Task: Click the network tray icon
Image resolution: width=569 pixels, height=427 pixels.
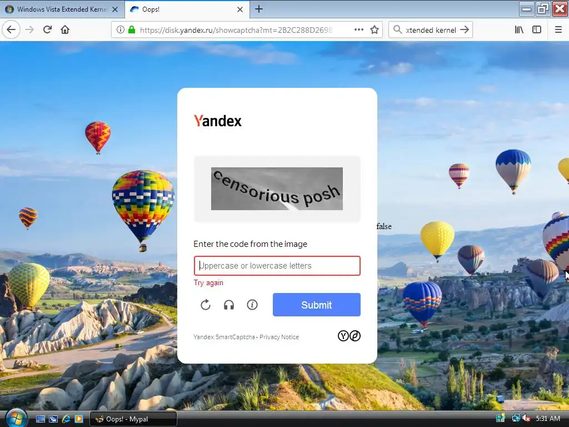Action: [x=516, y=419]
